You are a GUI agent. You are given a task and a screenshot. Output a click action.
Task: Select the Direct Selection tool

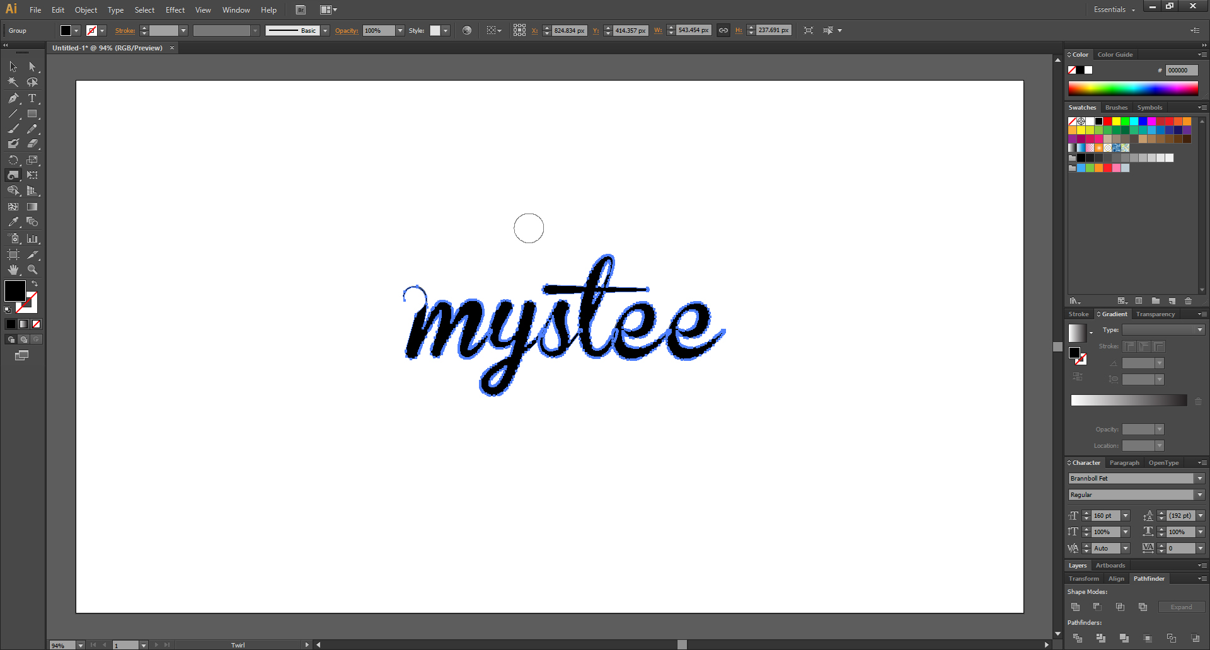32,67
